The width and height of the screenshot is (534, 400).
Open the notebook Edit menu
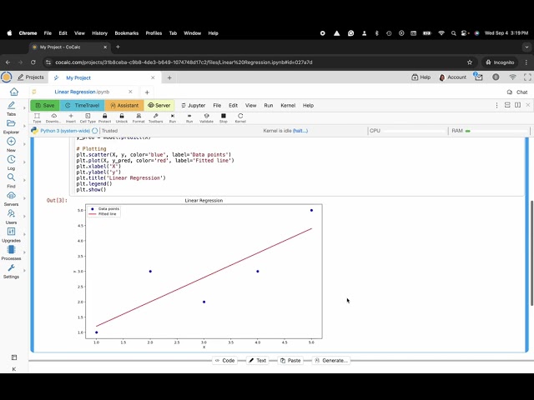[x=234, y=106]
